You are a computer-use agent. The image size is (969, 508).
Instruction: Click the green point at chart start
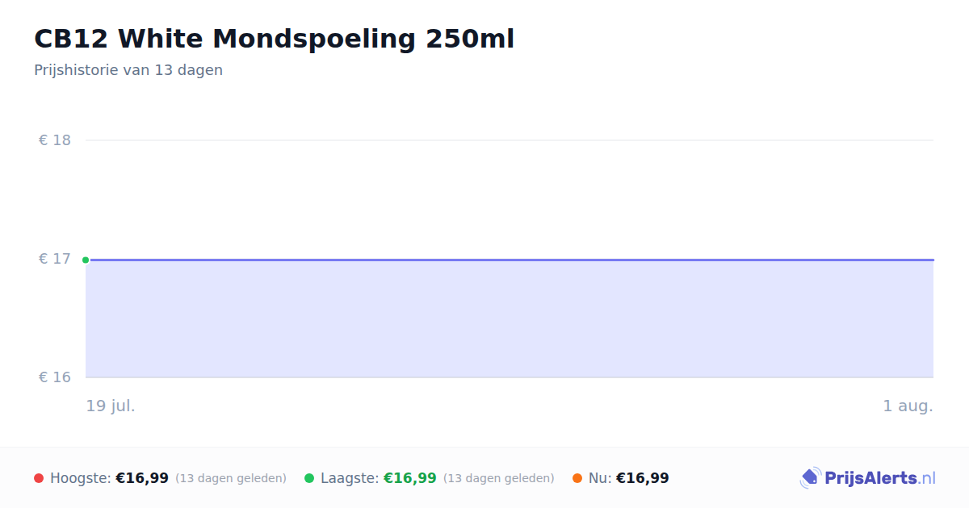pyautogui.click(x=86, y=260)
